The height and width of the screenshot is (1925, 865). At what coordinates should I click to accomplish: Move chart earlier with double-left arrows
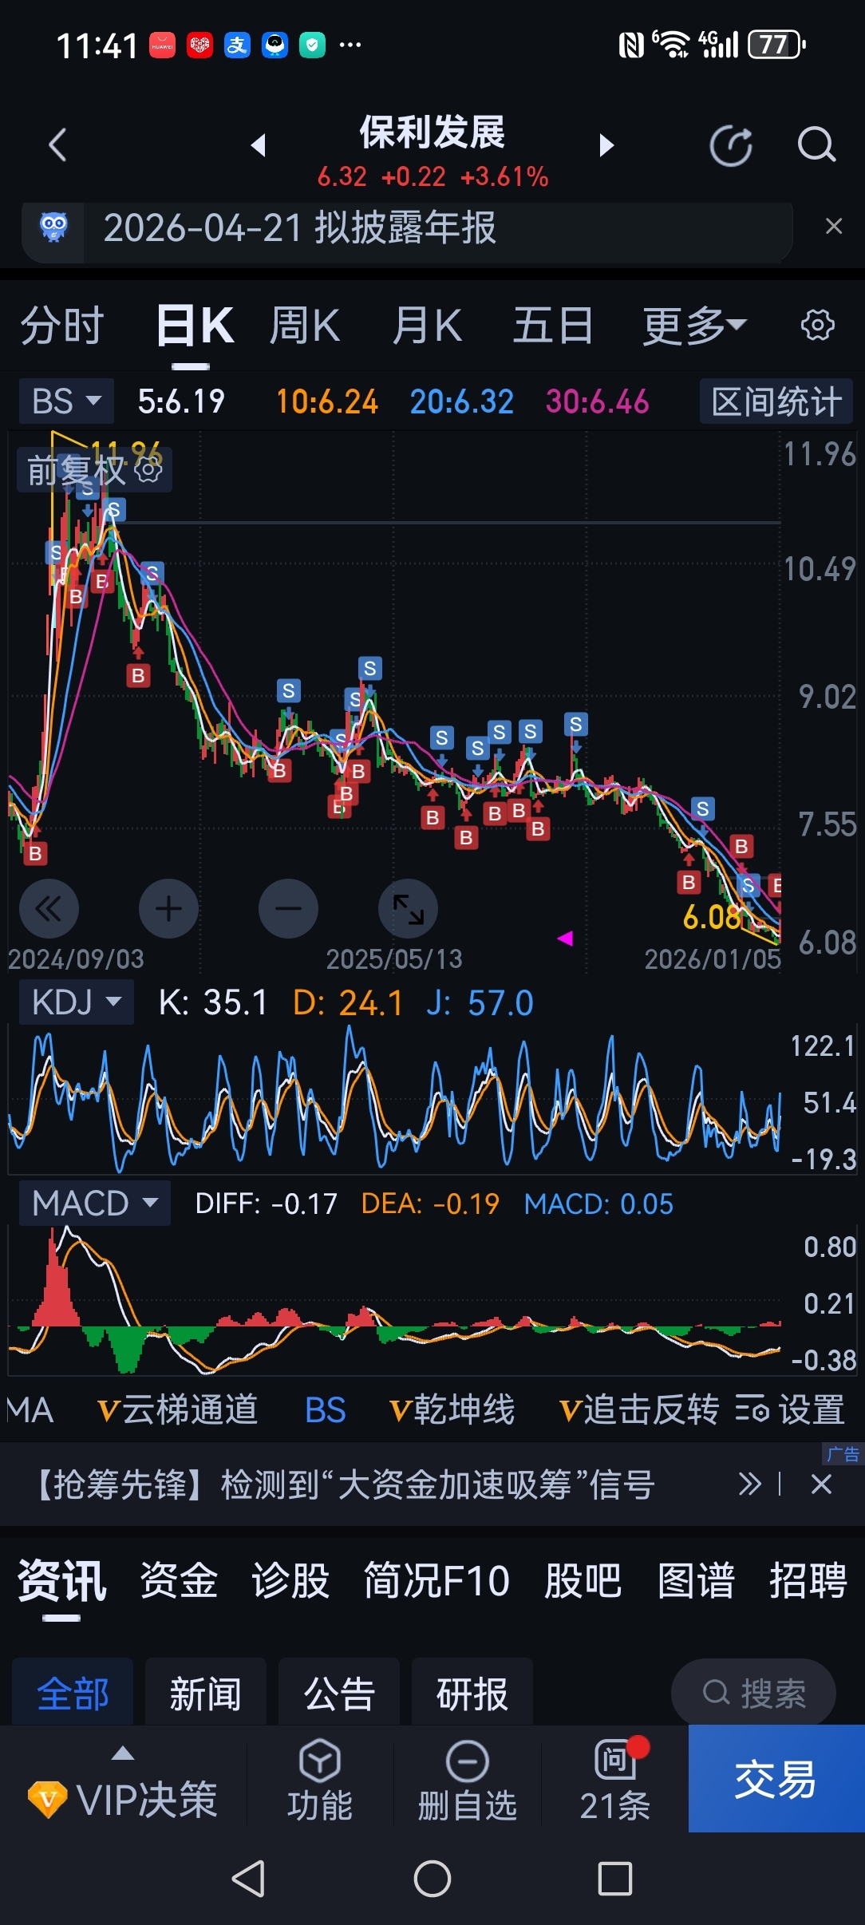coord(49,908)
